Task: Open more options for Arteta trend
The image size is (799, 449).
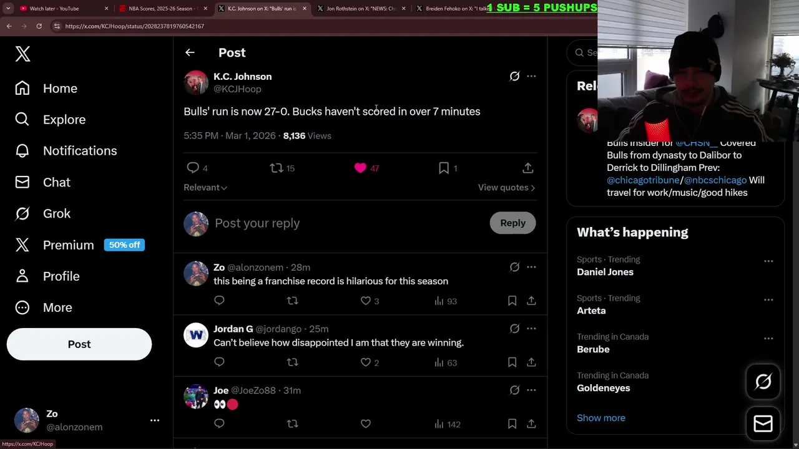Action: pyautogui.click(x=768, y=300)
